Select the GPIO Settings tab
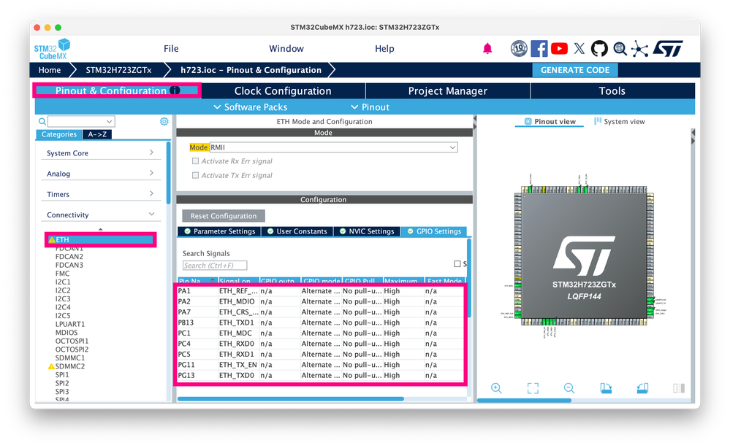This screenshot has width=730, height=448. pyautogui.click(x=433, y=231)
